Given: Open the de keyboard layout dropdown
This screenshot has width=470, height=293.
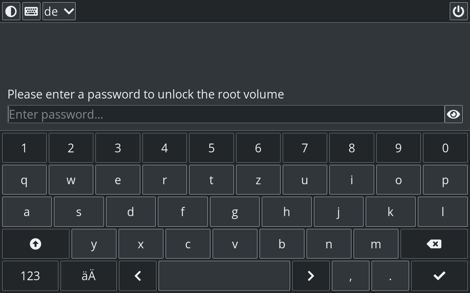Looking at the screenshot, I should 59,11.
